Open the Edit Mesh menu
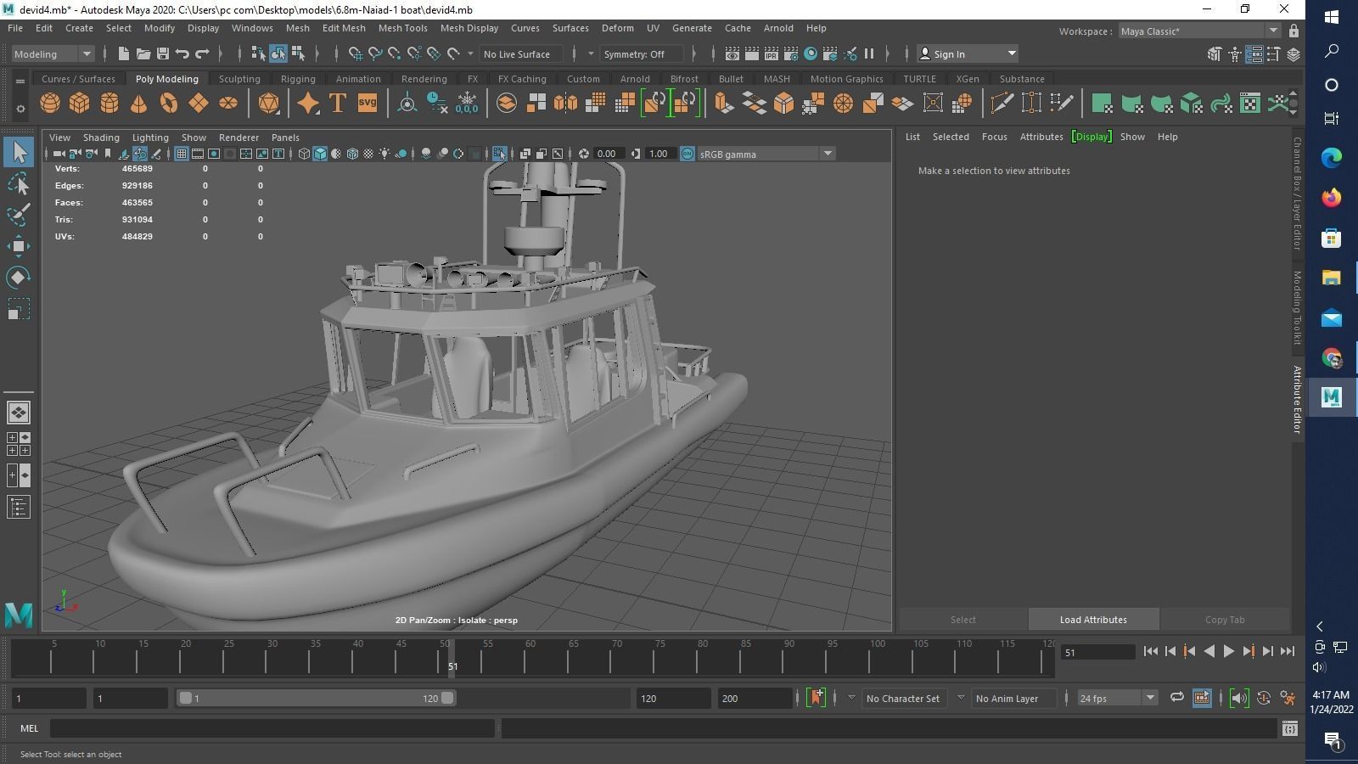Image resolution: width=1358 pixels, height=764 pixels. tap(344, 28)
